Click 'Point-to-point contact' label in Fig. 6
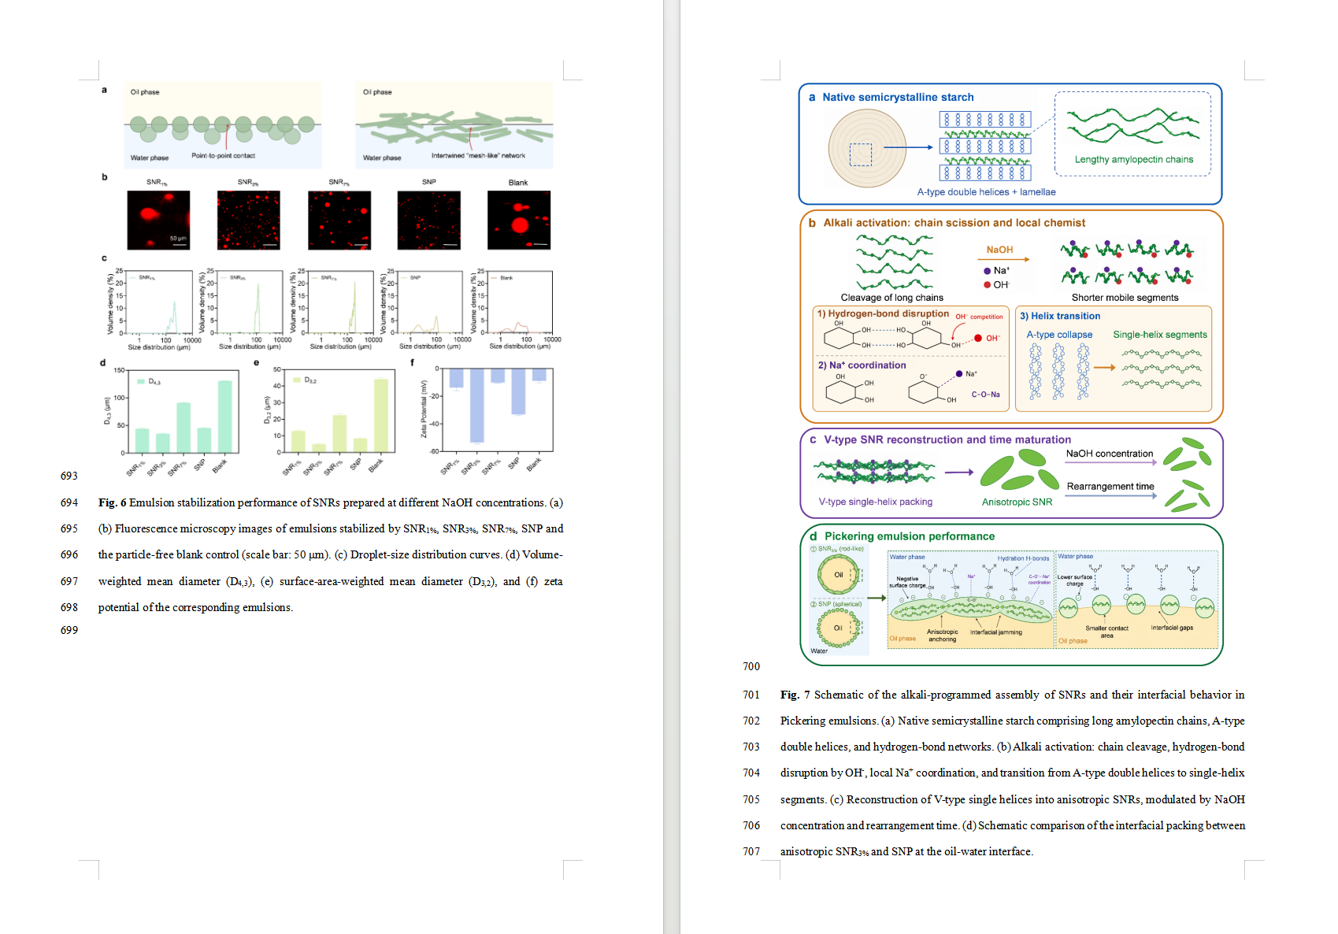This screenshot has width=1338, height=934. [x=223, y=156]
